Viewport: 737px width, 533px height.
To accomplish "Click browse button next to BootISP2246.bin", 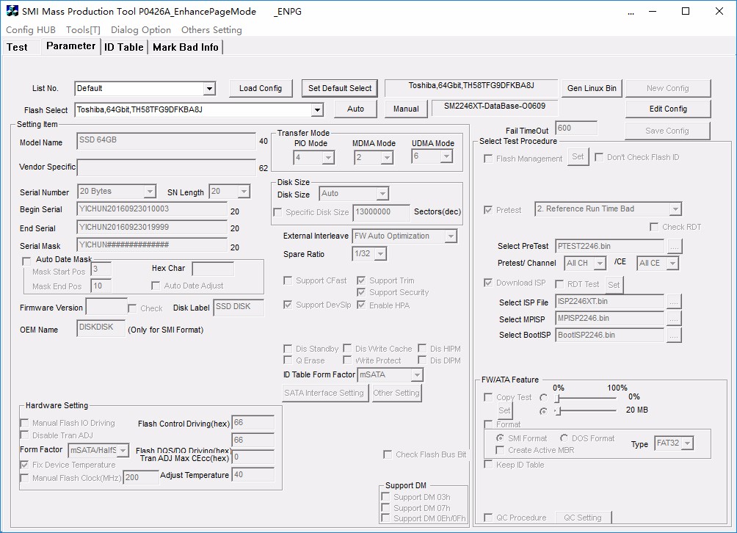I will (674, 336).
